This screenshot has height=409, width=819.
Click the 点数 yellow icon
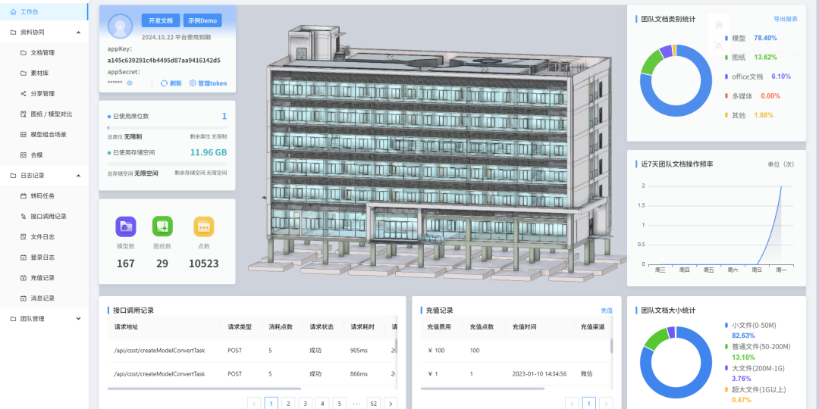click(x=203, y=226)
